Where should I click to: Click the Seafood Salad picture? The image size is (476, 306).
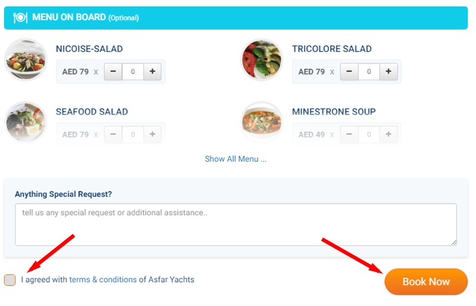click(26, 122)
